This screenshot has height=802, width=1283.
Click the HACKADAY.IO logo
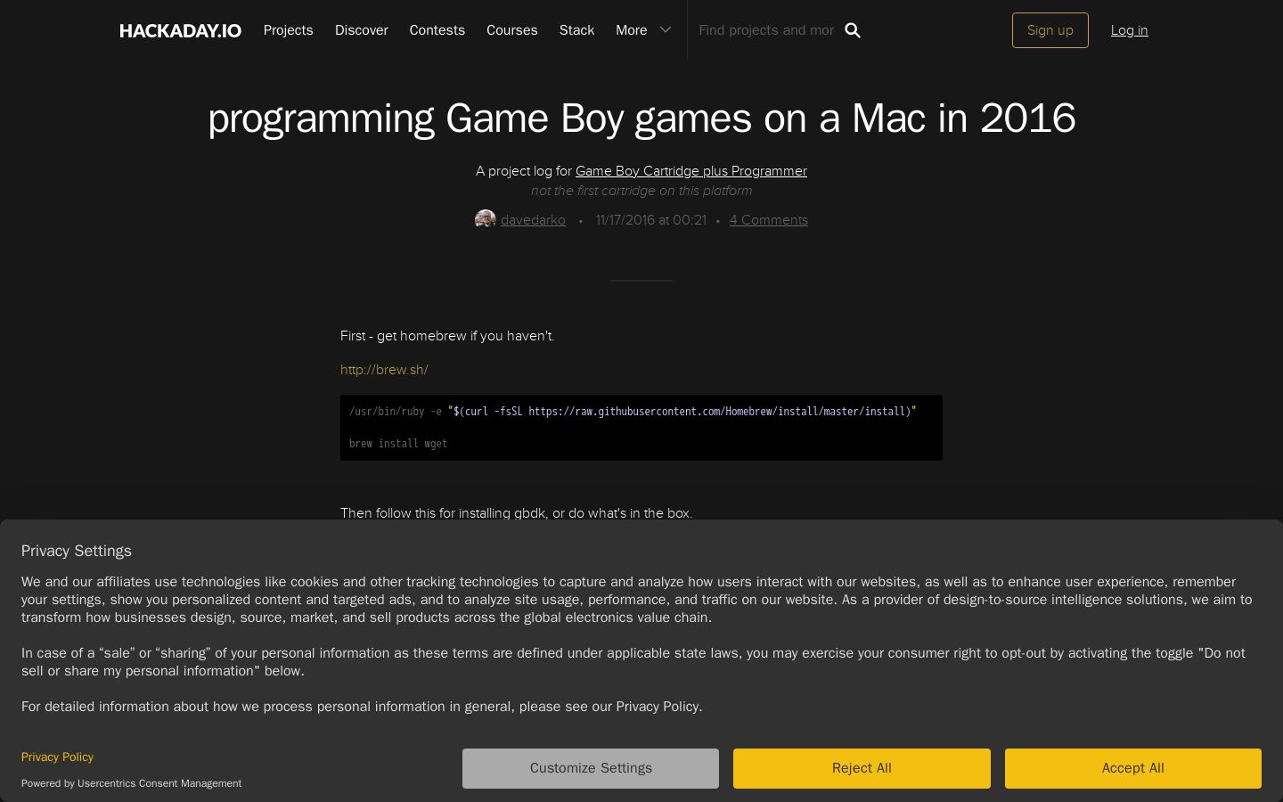pyautogui.click(x=181, y=30)
